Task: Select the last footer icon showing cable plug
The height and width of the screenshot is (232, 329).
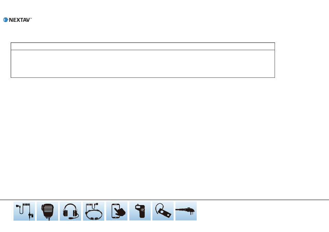Action: 186,211
